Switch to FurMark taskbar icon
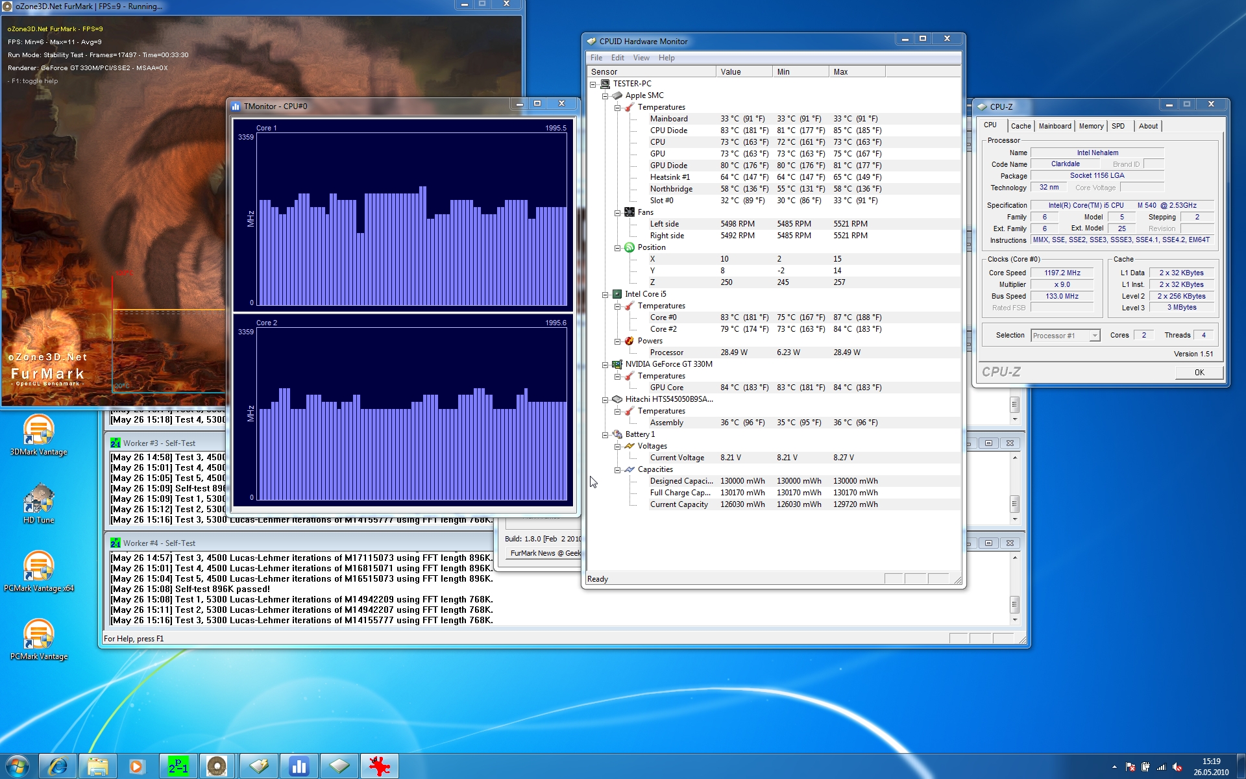This screenshot has width=1246, height=779. point(217,766)
